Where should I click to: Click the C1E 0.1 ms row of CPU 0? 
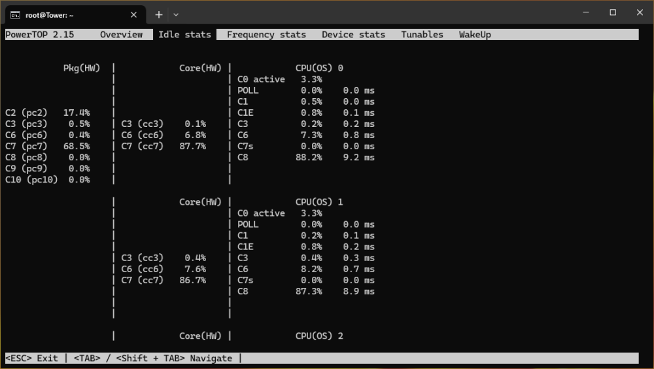click(x=305, y=113)
